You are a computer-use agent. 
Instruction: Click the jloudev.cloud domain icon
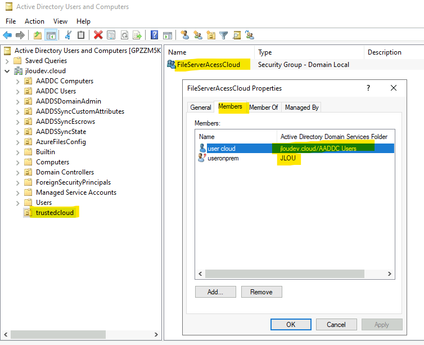pos(18,71)
